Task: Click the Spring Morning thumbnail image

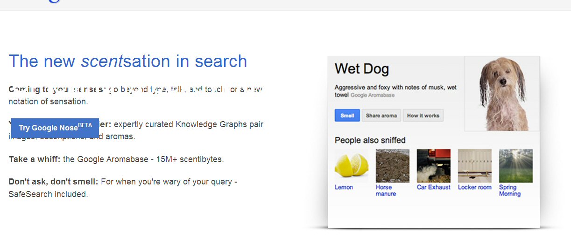Action: [515, 166]
